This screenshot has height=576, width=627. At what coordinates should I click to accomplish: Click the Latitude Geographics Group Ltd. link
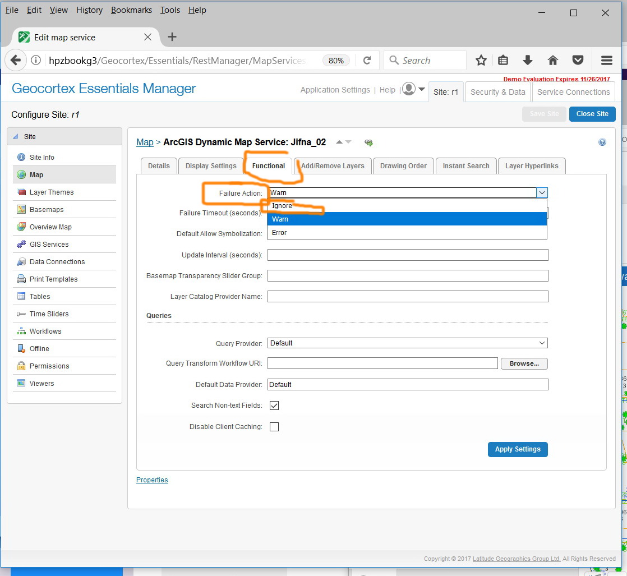(517, 559)
